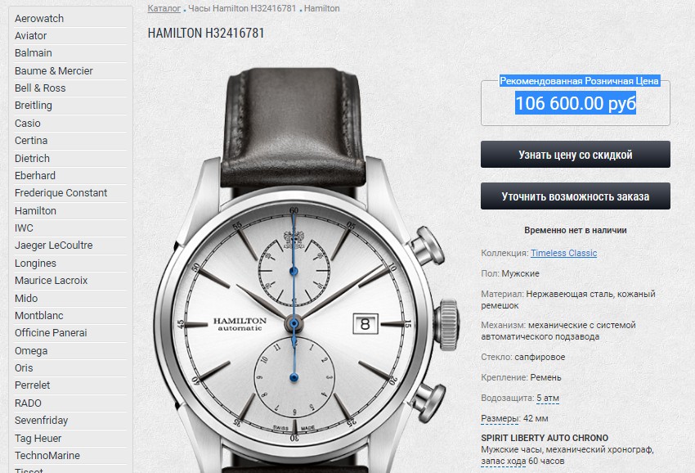This screenshot has height=473, width=695.
Task: Select the Hamilton brand in sidebar
Action: 35,211
